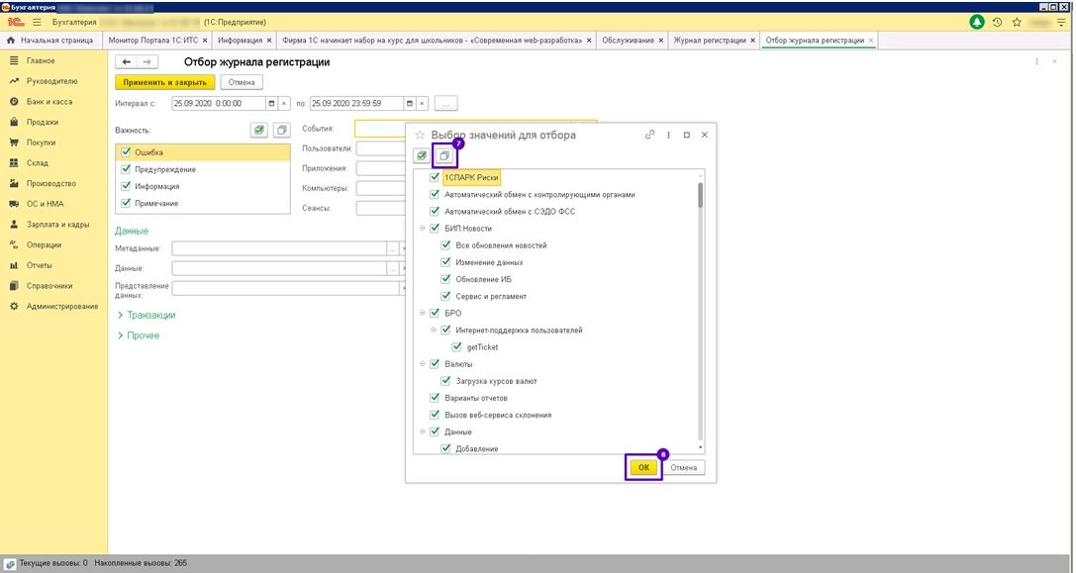This screenshot has height=573, width=1076.
Task: Uncheck all importance levels icon
Action: click(281, 130)
